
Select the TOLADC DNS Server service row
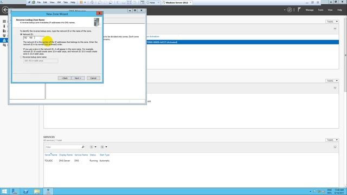(x=191, y=161)
